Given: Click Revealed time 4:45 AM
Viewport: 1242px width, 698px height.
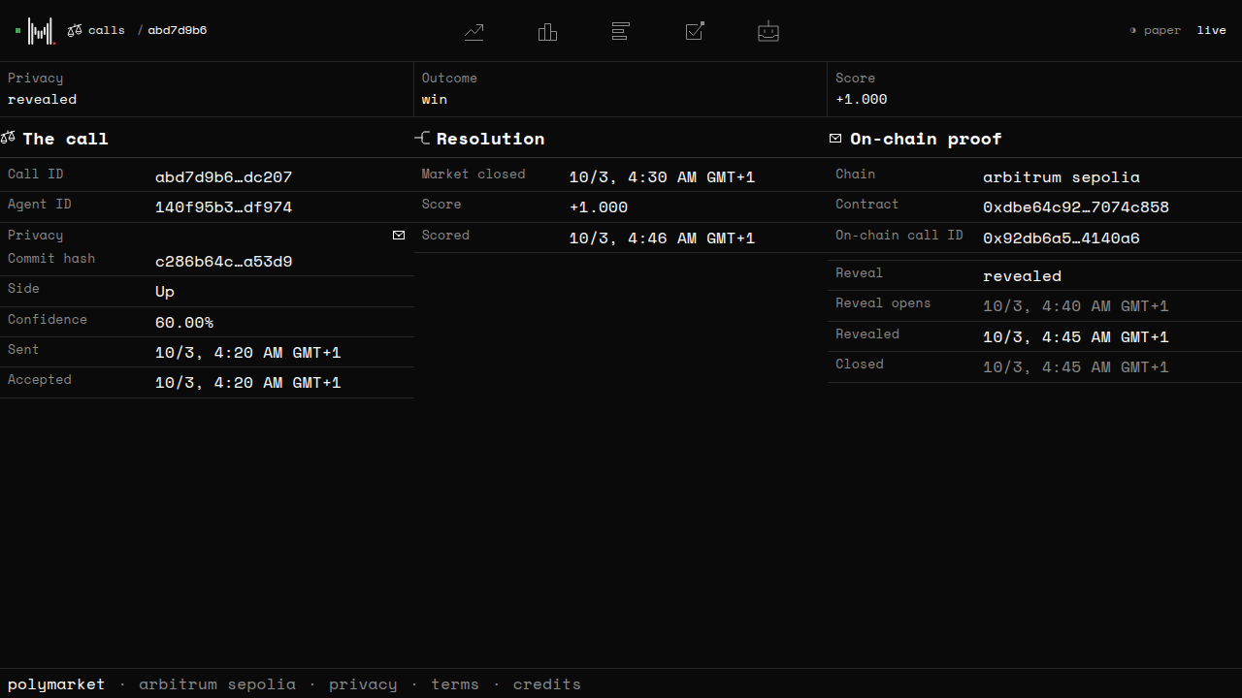Looking at the screenshot, I should pyautogui.click(x=1076, y=337).
